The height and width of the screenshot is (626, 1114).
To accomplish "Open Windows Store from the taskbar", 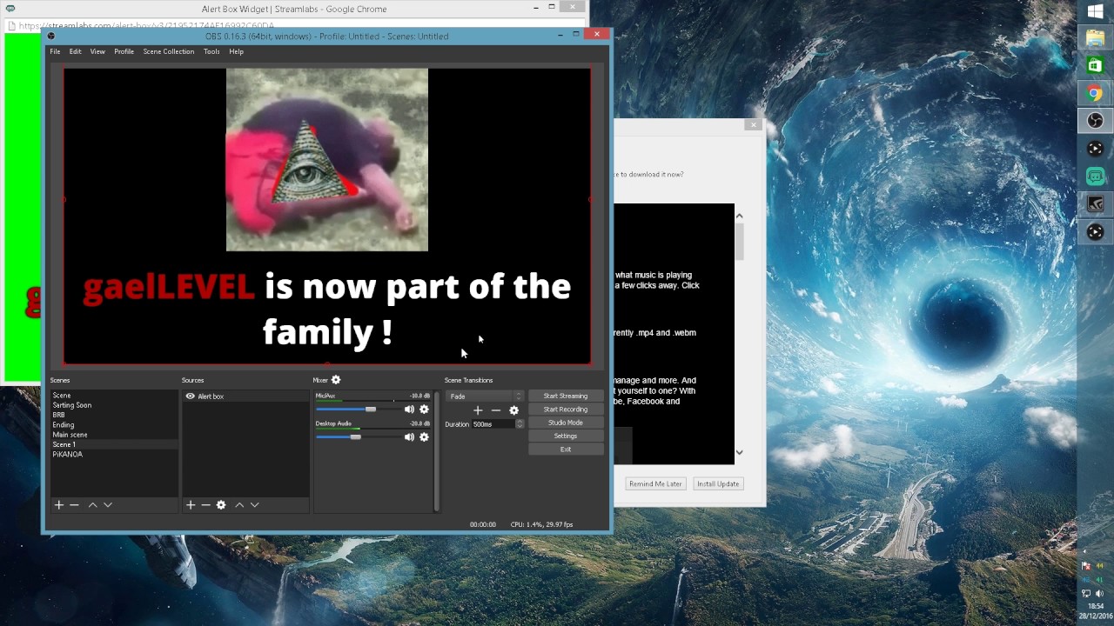I will pyautogui.click(x=1096, y=66).
